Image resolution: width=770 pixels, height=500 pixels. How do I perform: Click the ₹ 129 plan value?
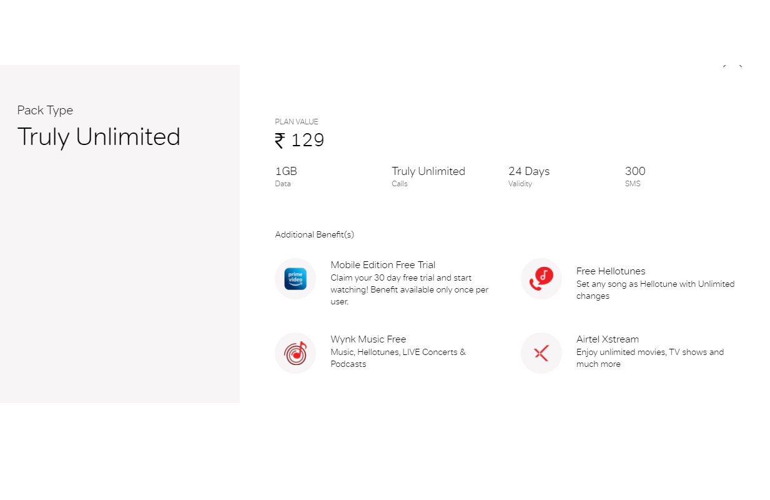point(299,140)
